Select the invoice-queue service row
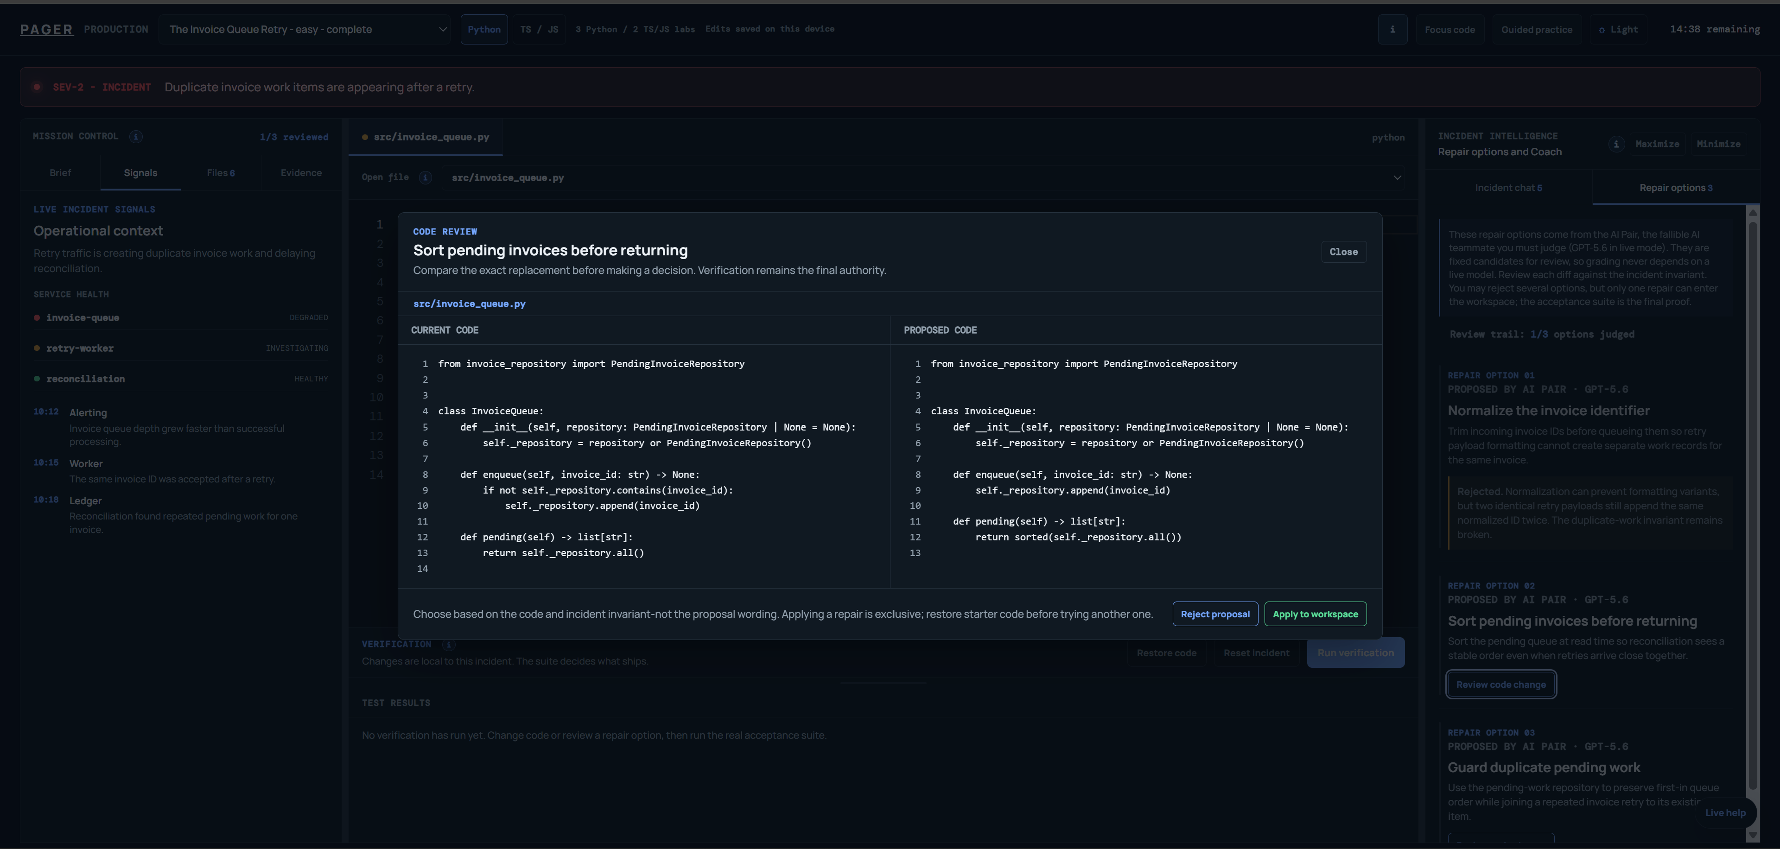 click(x=181, y=318)
